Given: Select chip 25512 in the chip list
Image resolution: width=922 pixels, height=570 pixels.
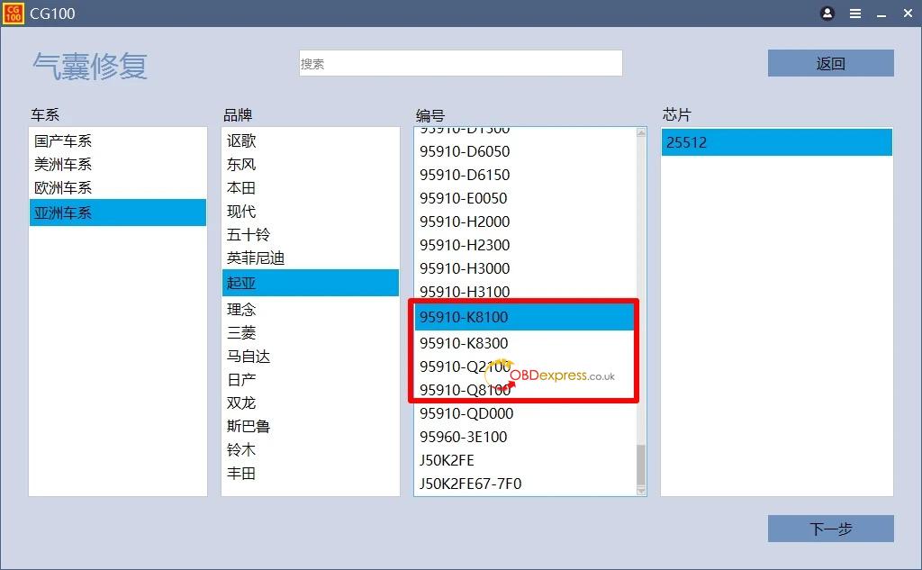Looking at the screenshot, I should pyautogui.click(x=776, y=142).
